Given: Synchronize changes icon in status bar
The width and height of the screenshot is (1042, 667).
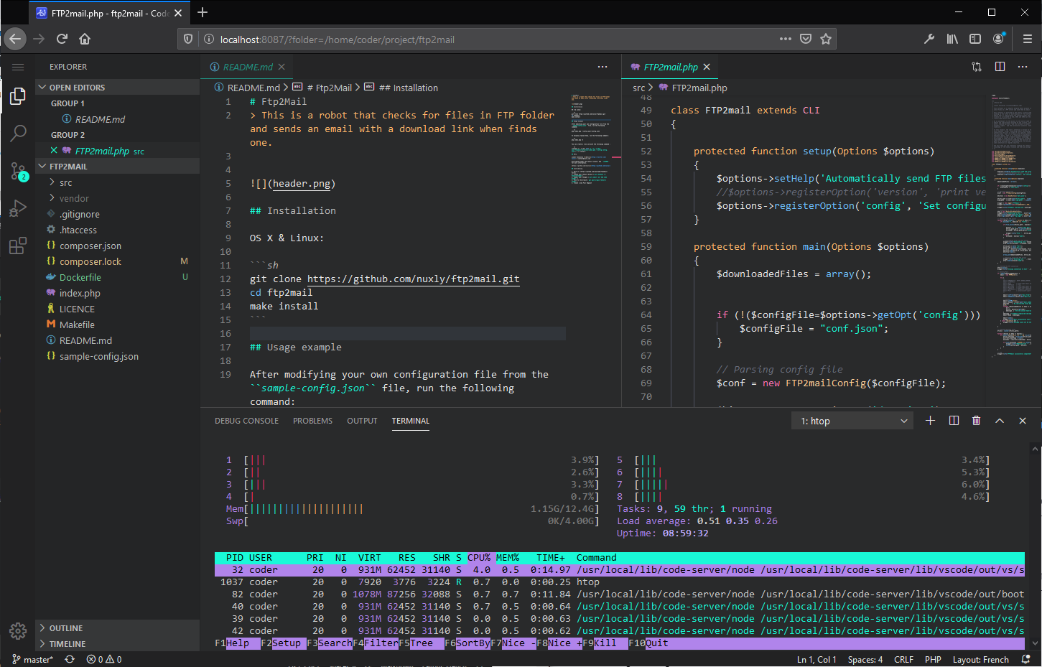Looking at the screenshot, I should (70, 659).
